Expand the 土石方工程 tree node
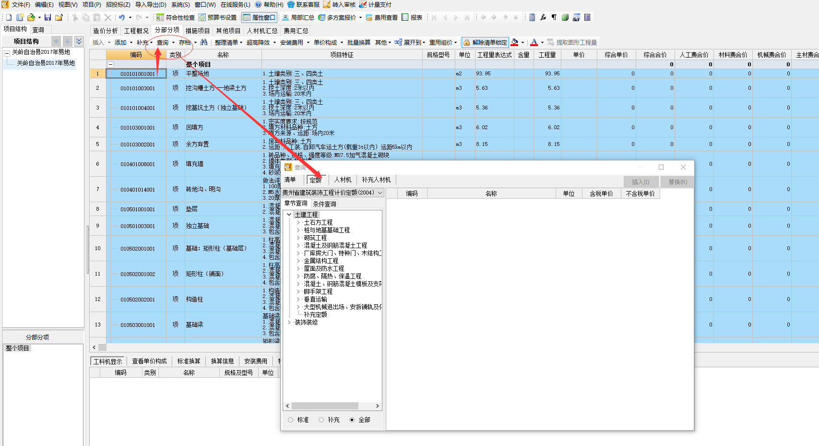The height and width of the screenshot is (446, 819). click(298, 222)
